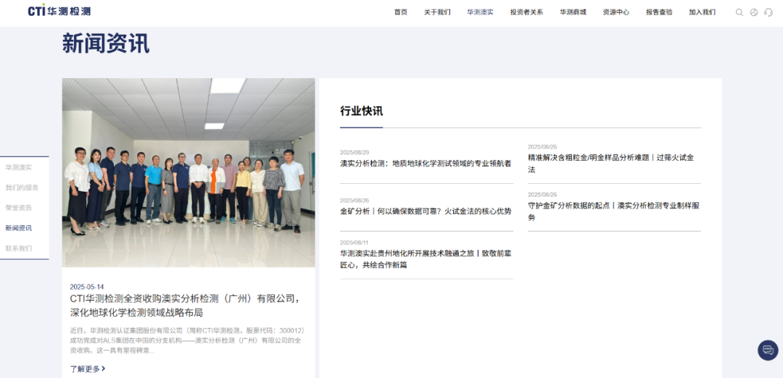Click the search magnifier icon
Image resolution: width=783 pixels, height=378 pixels.
pos(739,12)
